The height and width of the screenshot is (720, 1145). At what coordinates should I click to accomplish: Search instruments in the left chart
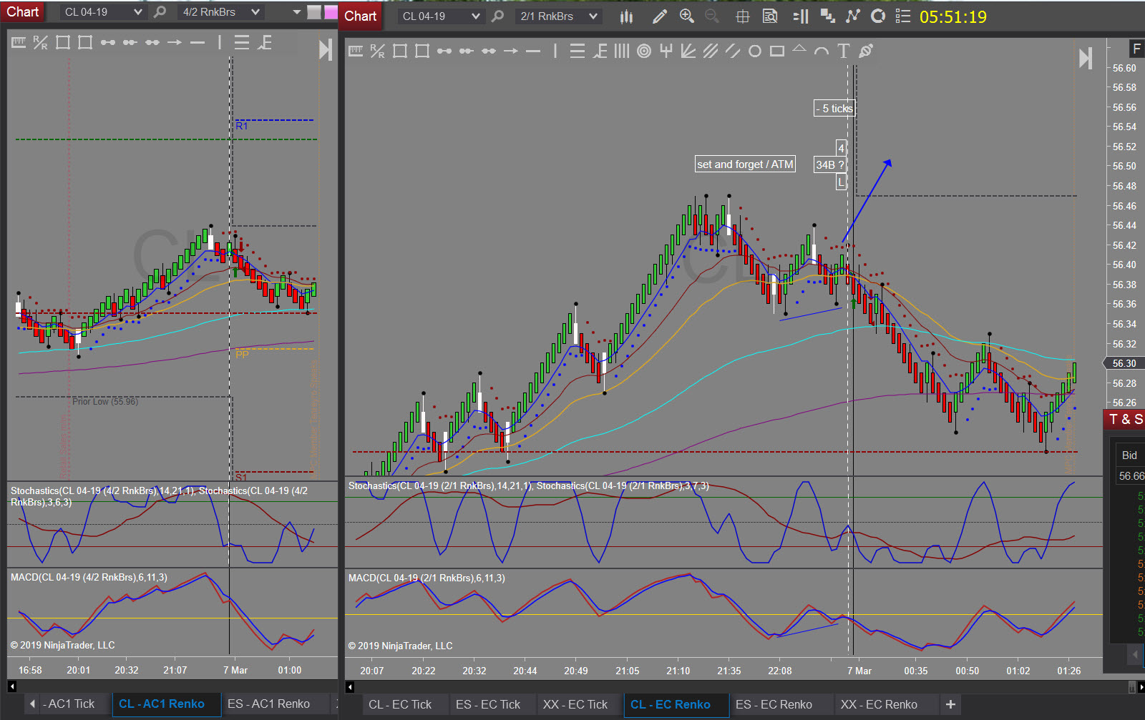coord(160,12)
